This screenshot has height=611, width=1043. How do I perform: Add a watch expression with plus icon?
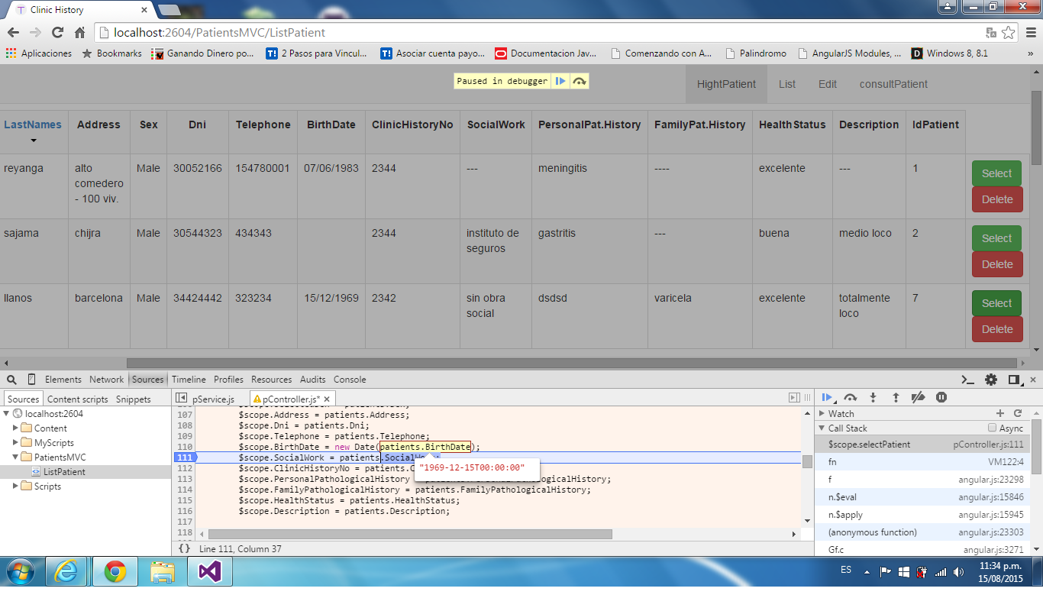pyautogui.click(x=1000, y=413)
